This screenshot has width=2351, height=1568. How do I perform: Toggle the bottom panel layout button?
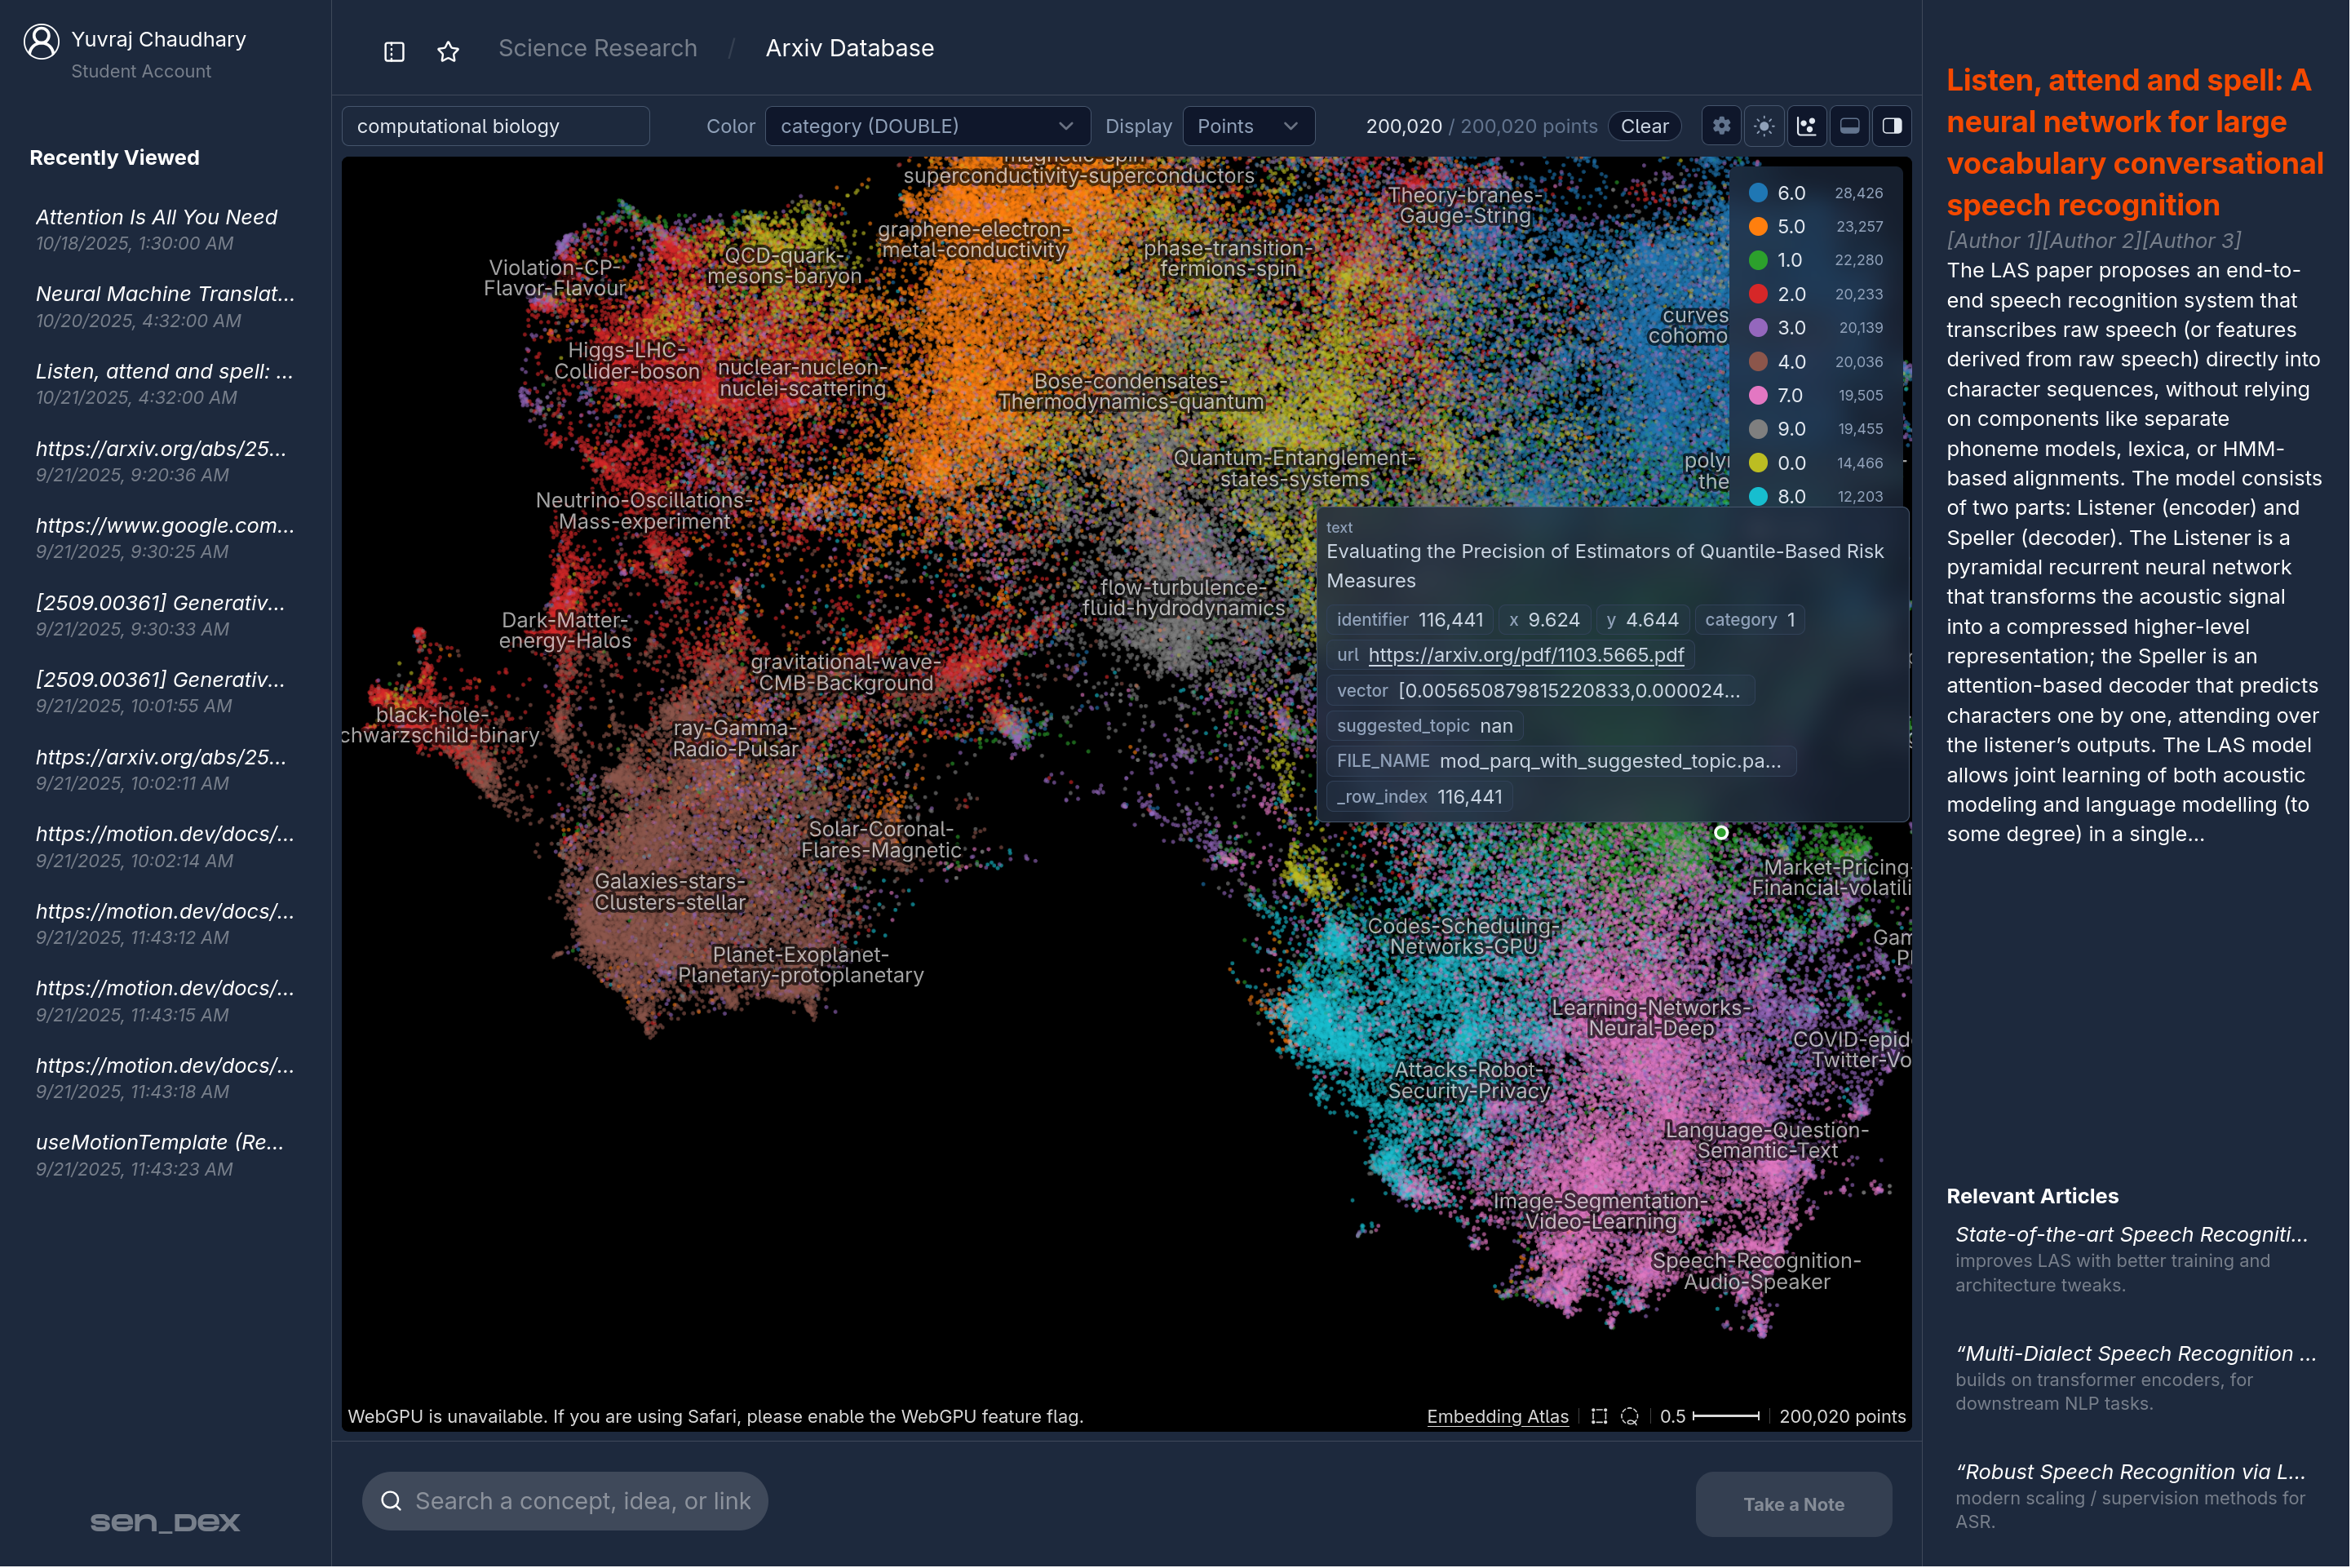[x=1849, y=126]
